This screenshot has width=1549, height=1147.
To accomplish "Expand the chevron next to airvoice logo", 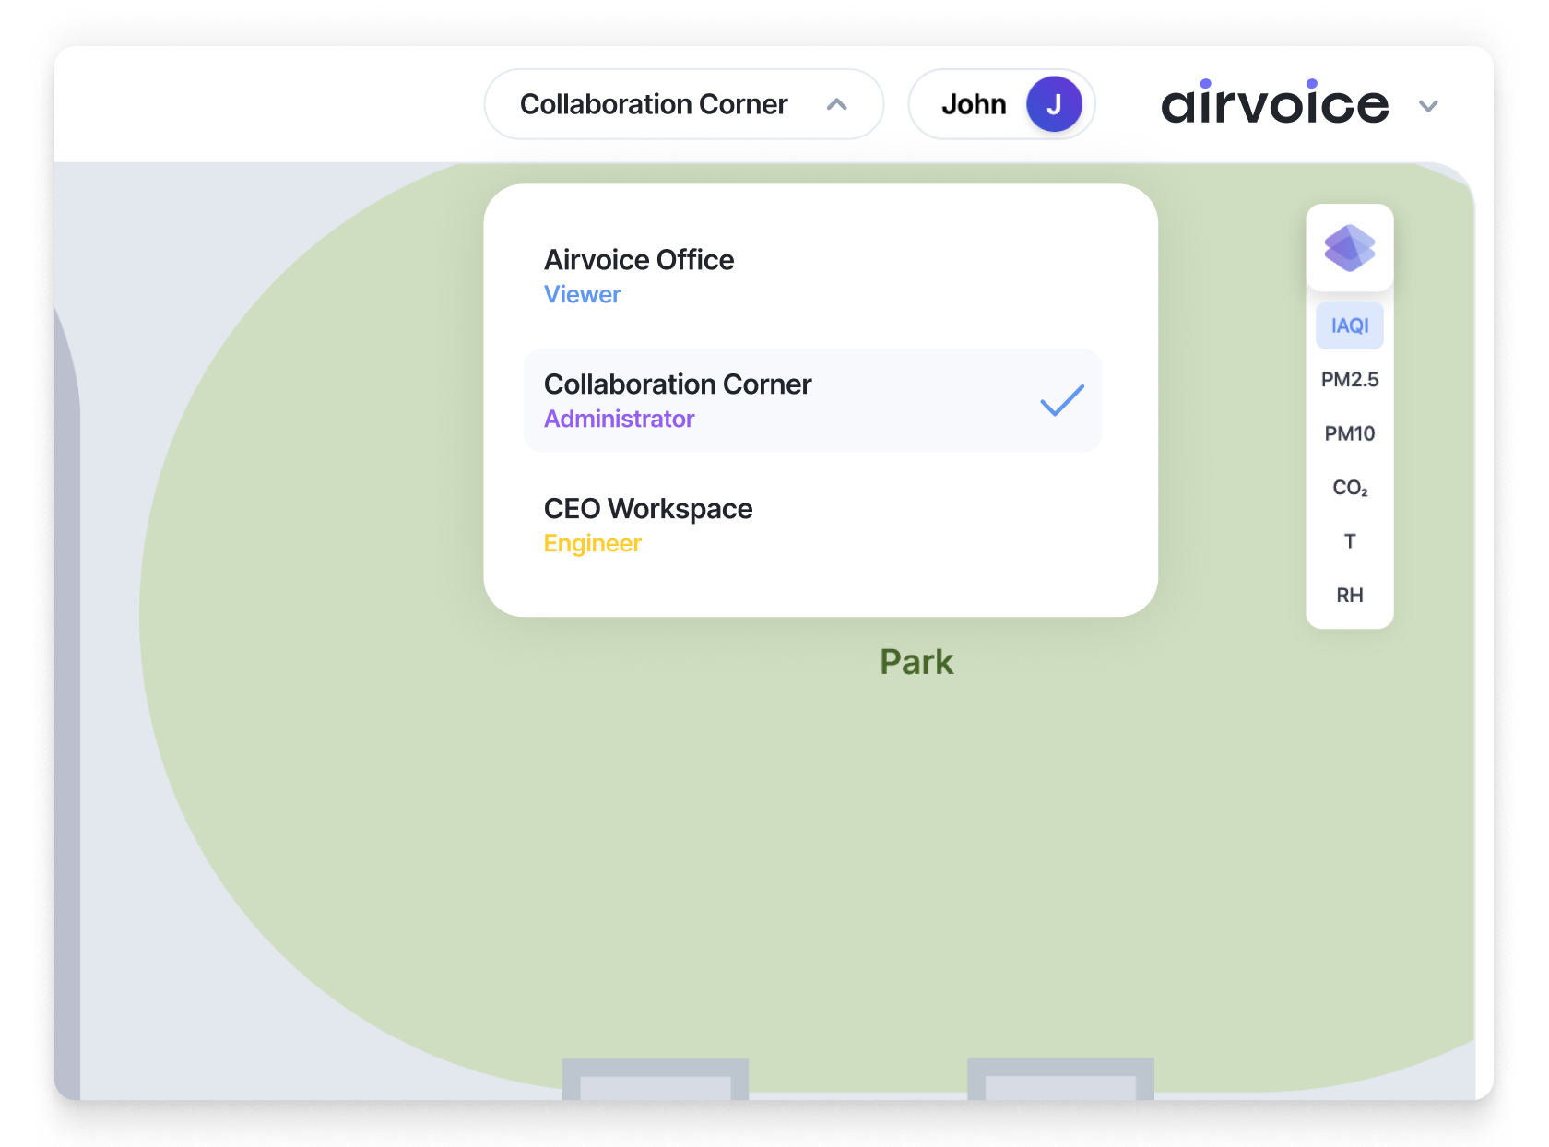I will click(1428, 106).
